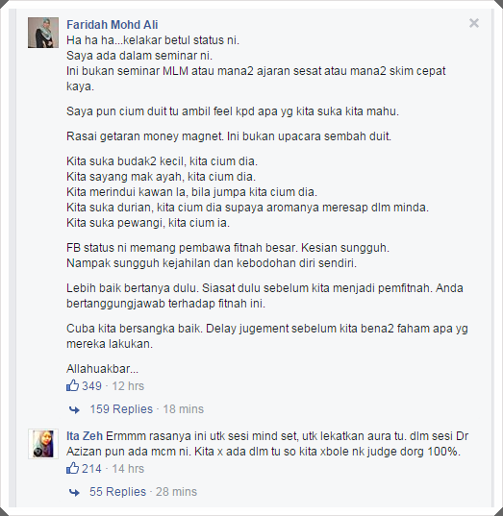The height and width of the screenshot is (516, 503).
Task: Open the 28 mins latest reply timestamp
Action: click(176, 492)
